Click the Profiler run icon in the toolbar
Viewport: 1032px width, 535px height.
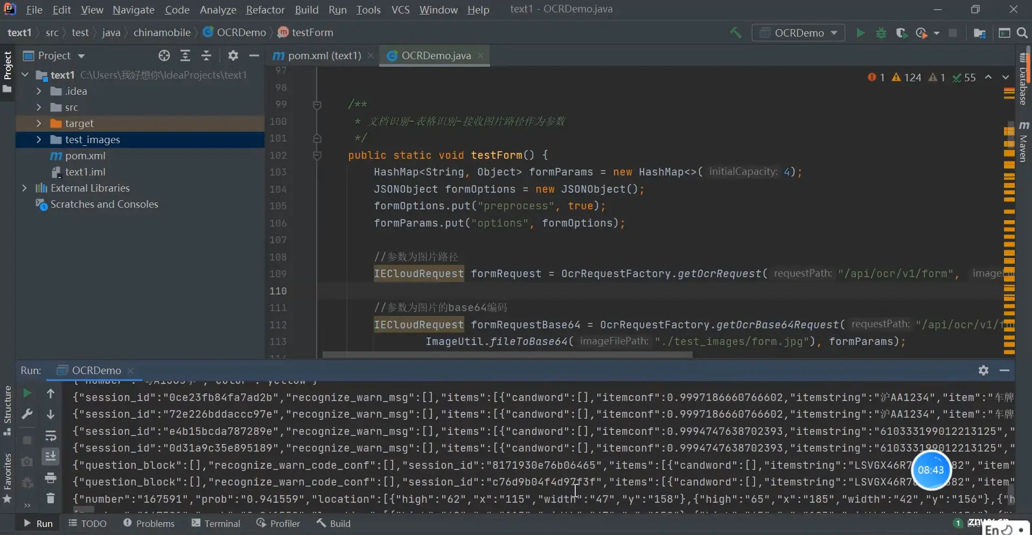pos(922,33)
